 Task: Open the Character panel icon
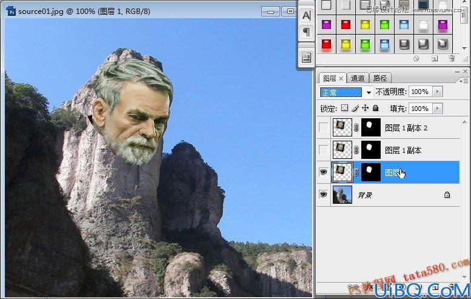click(306, 15)
